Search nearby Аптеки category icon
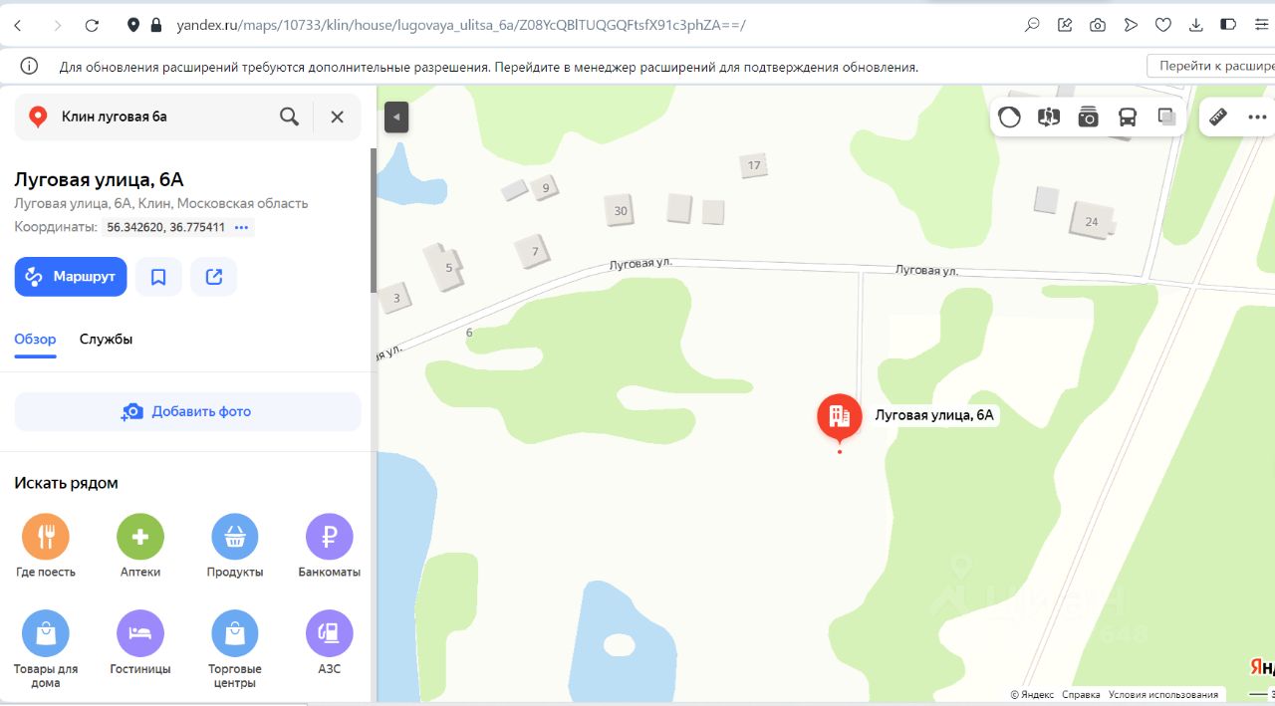The image size is (1275, 706). 140,538
